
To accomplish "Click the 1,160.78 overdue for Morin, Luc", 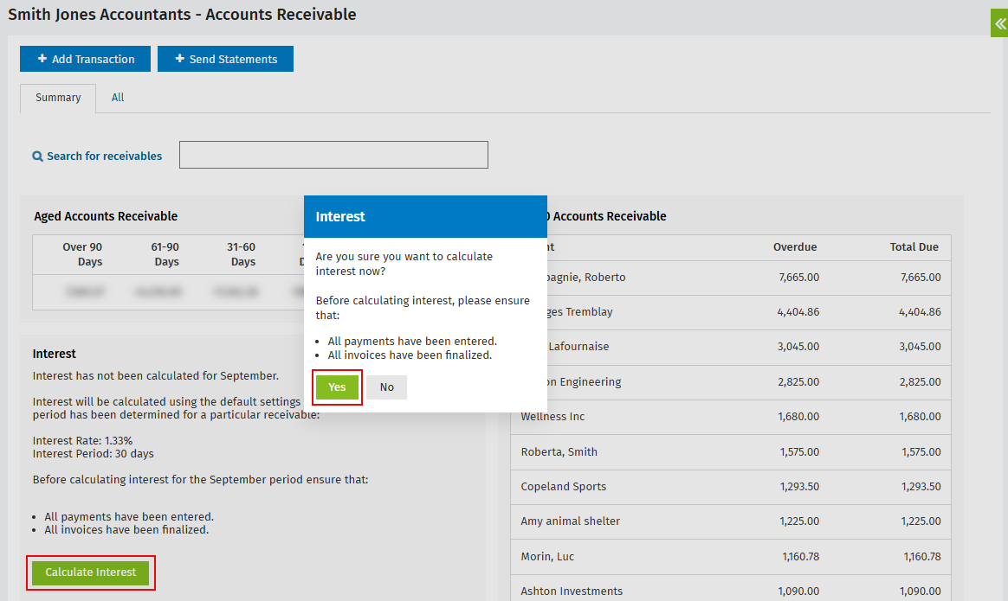I will (x=800, y=557).
